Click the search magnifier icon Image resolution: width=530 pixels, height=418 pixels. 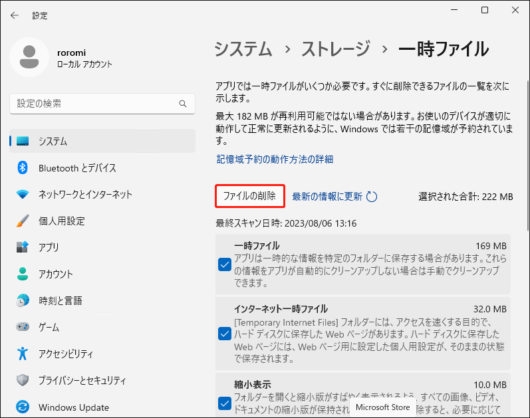(x=182, y=104)
